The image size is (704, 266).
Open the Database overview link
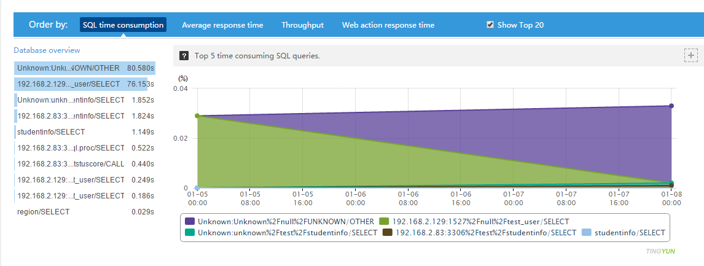click(x=47, y=50)
